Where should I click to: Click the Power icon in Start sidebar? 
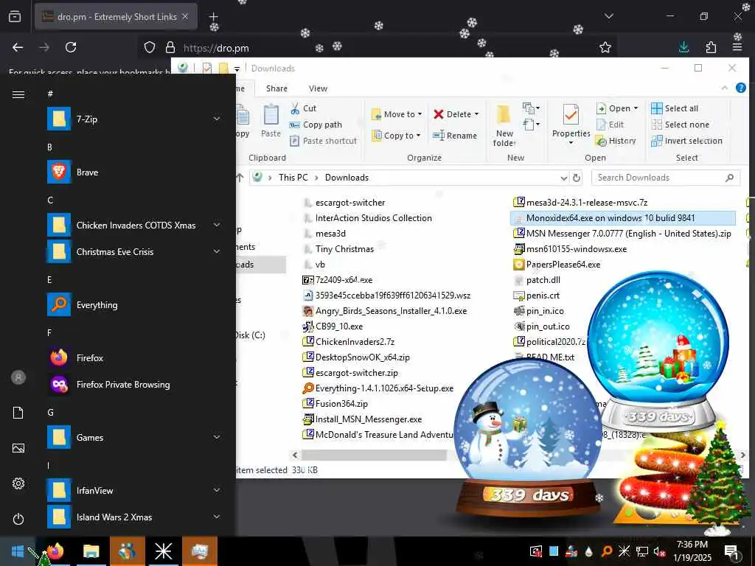tap(18, 519)
